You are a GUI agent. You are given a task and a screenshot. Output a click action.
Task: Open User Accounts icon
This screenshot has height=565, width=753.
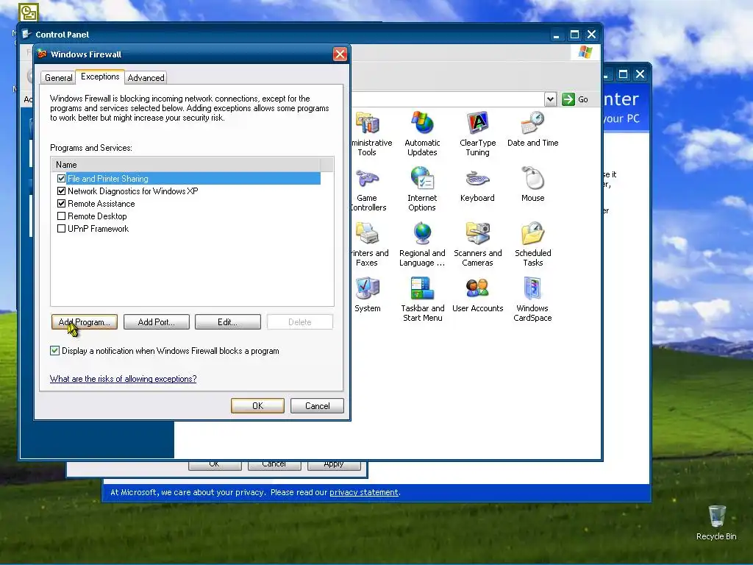tap(477, 288)
